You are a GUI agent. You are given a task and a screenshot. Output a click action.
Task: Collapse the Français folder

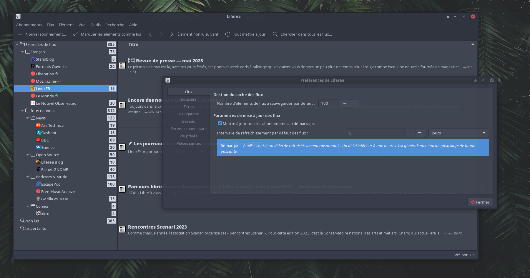point(22,52)
